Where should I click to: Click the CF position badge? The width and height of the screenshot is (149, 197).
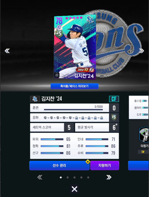(x=114, y=99)
